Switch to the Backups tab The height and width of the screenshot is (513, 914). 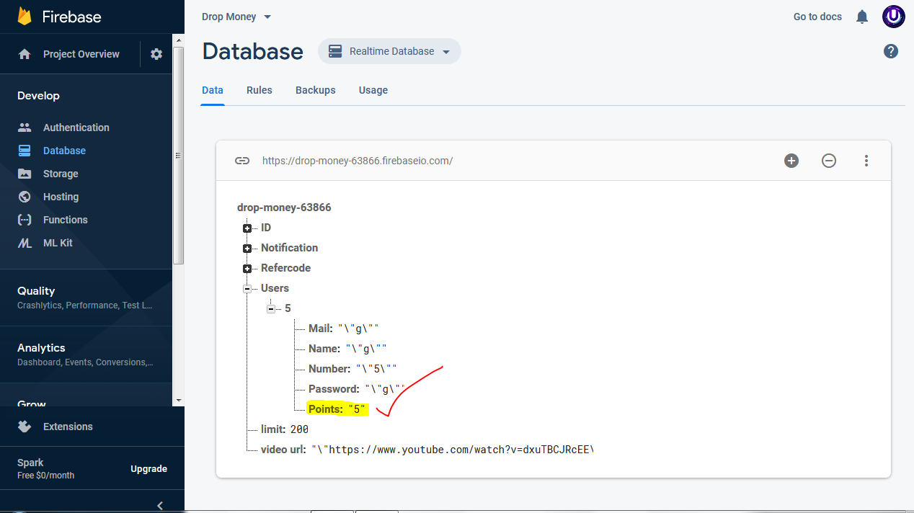coord(316,90)
